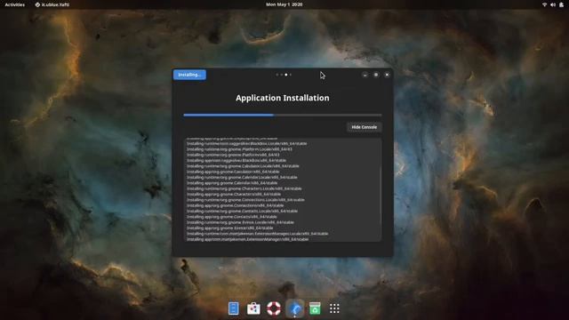The width and height of the screenshot is (569, 320).
Task: Select the app org.gnome.Contacts console line
Action: click(232, 217)
